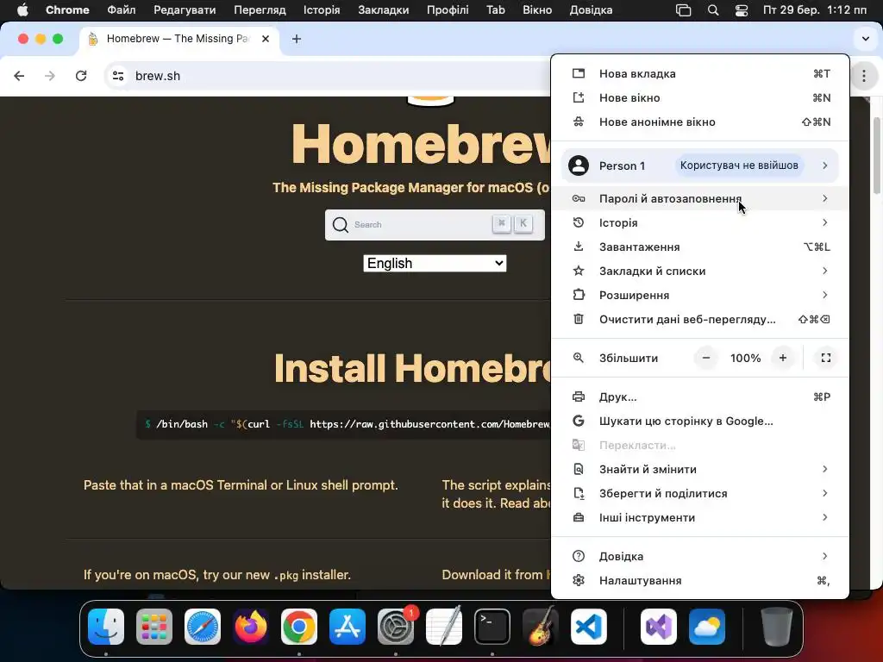The width and height of the screenshot is (883, 662).
Task: Open App Store from the Dock
Action: click(x=348, y=627)
